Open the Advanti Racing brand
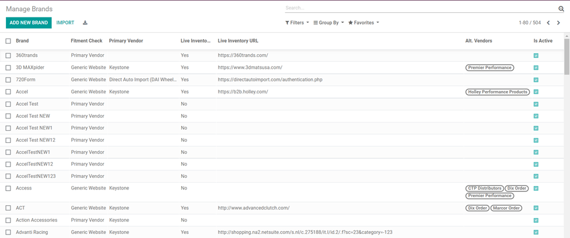Viewport: 570px width, 238px height. pyautogui.click(x=32, y=232)
